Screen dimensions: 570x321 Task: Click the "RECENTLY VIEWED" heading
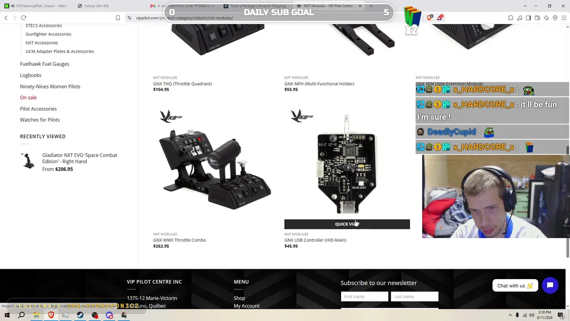point(43,136)
